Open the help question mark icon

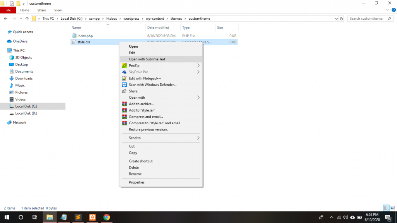point(394,10)
